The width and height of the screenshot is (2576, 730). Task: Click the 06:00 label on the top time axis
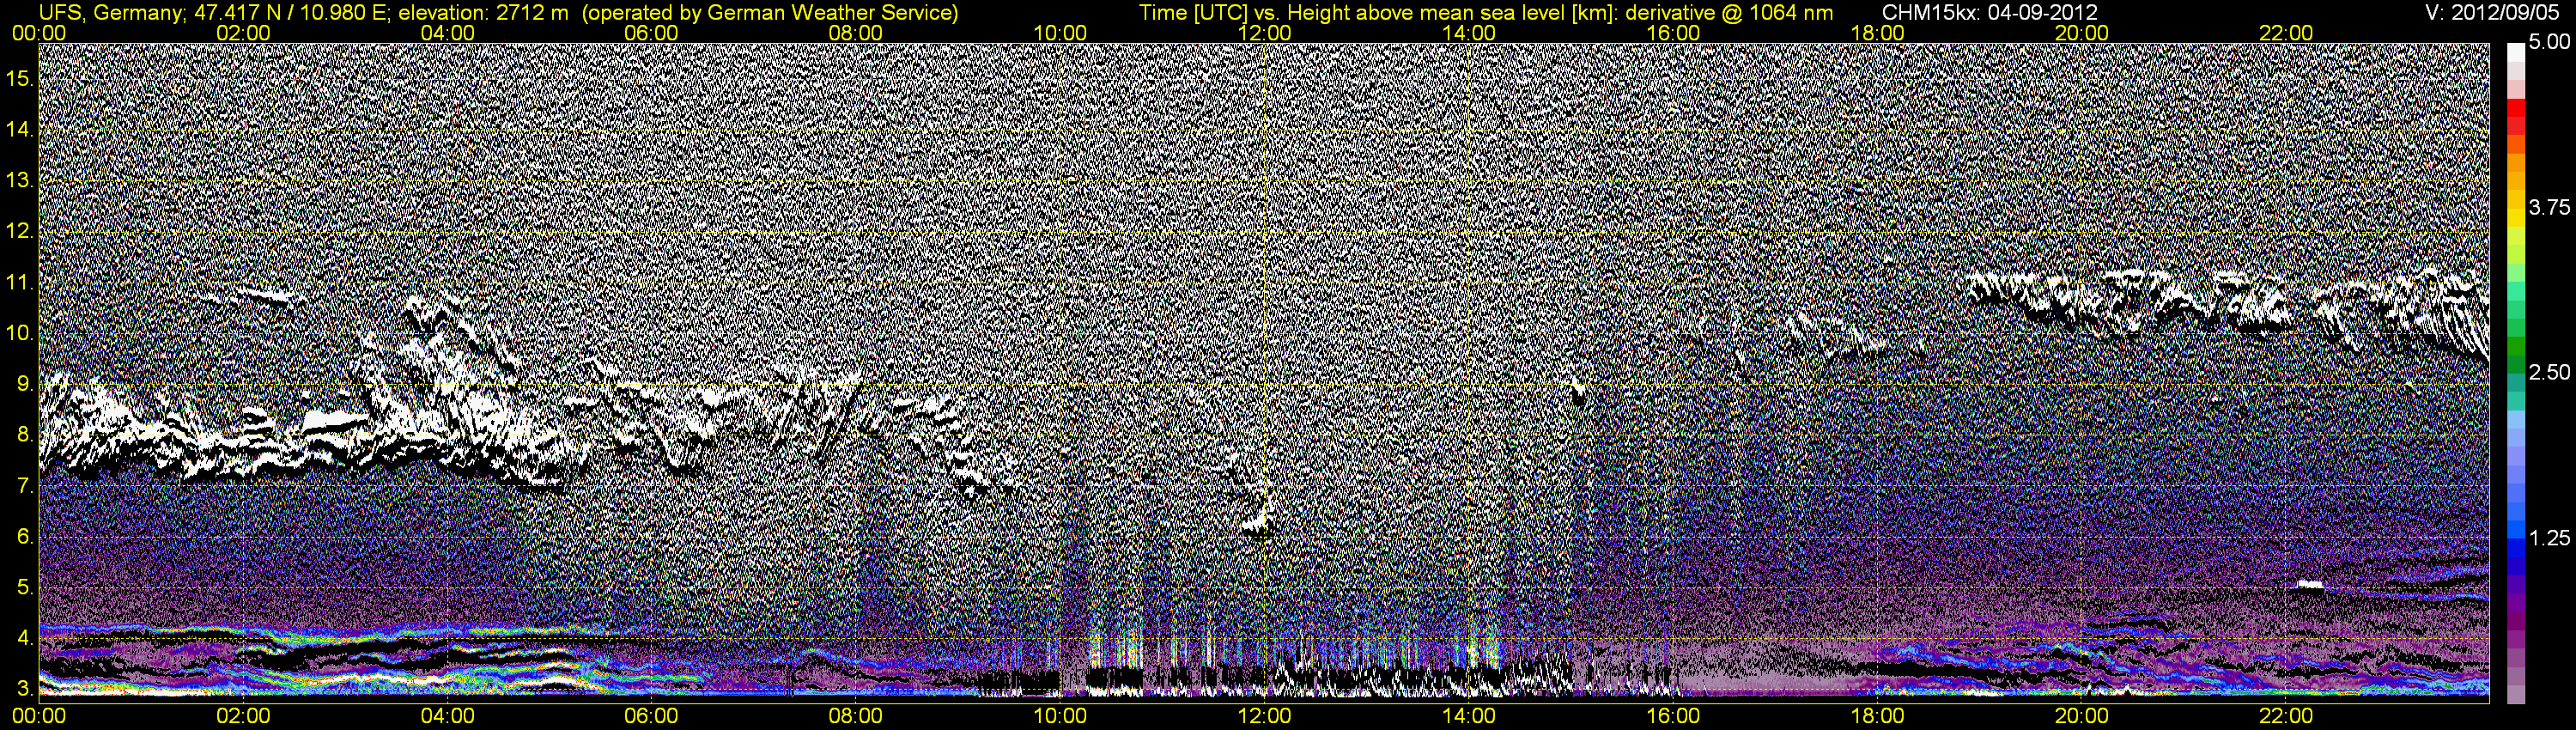651,33
